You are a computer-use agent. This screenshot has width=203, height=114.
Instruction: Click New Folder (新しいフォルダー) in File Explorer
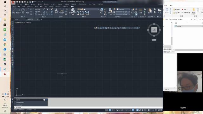[x=194, y=12]
